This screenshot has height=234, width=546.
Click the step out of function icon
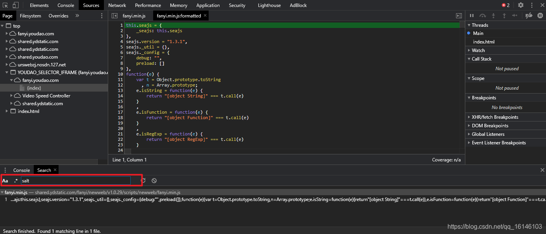504,16
